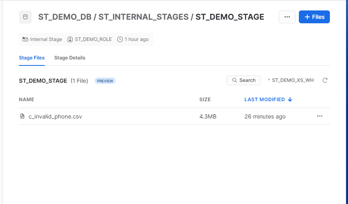Refresh the stage file list
This screenshot has width=348, height=204.
pos(325,80)
